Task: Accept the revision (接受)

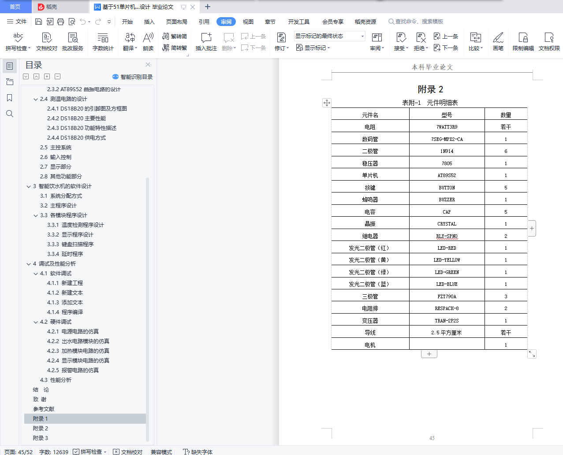Action: 401,42
